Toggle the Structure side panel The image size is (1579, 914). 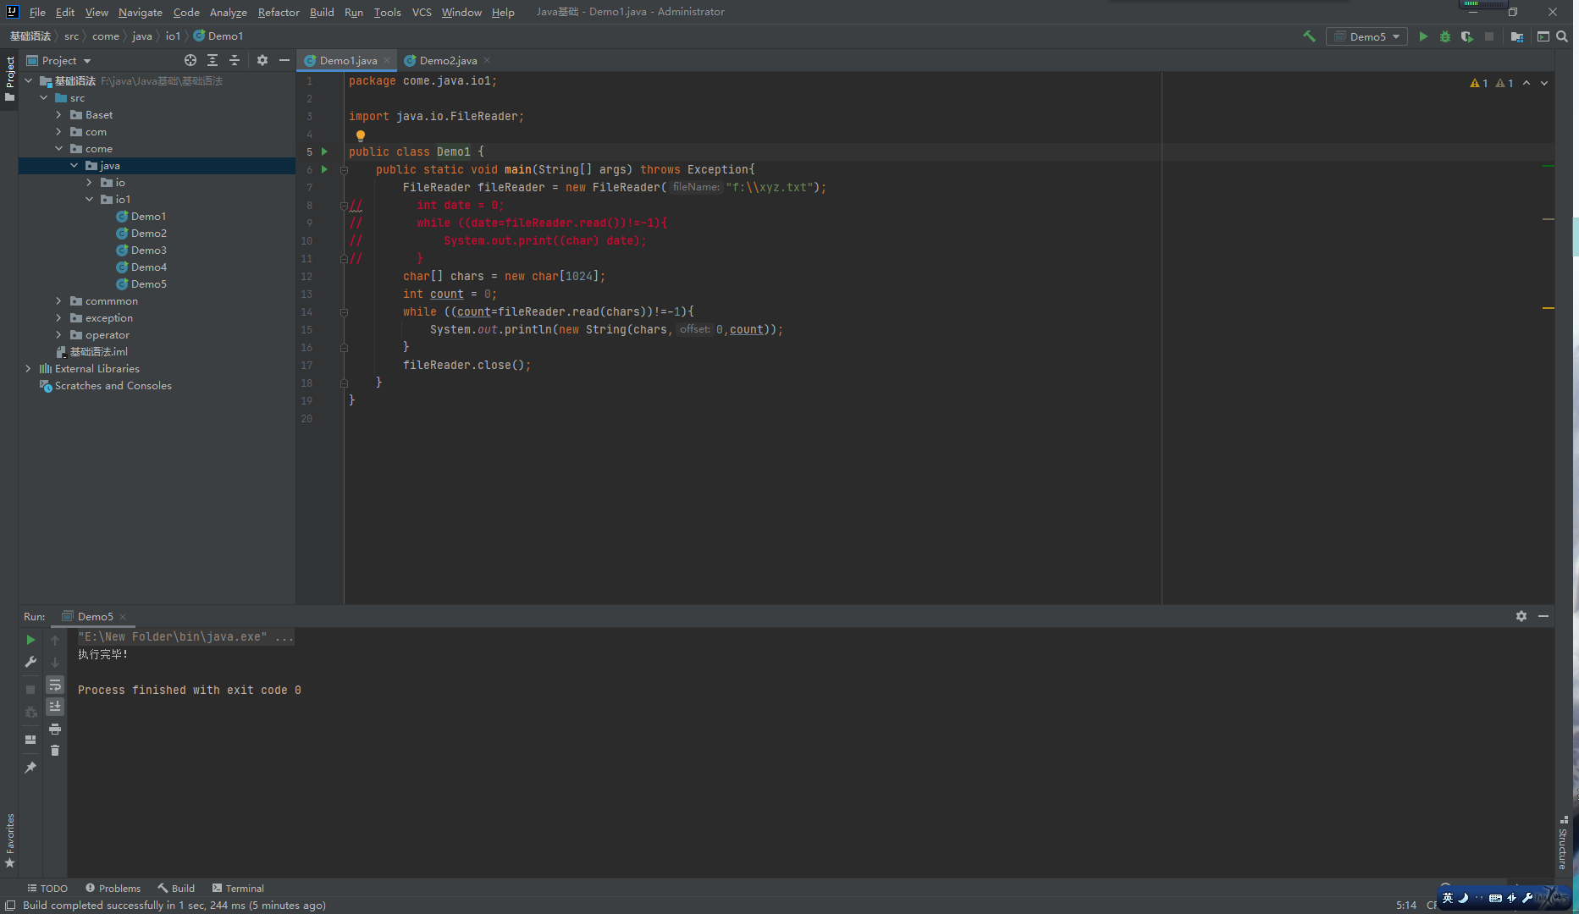point(1563,843)
